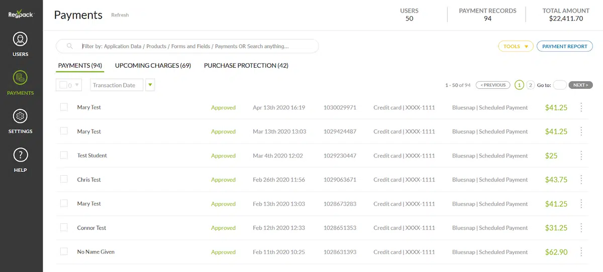Check the No Name Given row checkbox
Viewport: 603px width, 272px height.
tap(64, 251)
